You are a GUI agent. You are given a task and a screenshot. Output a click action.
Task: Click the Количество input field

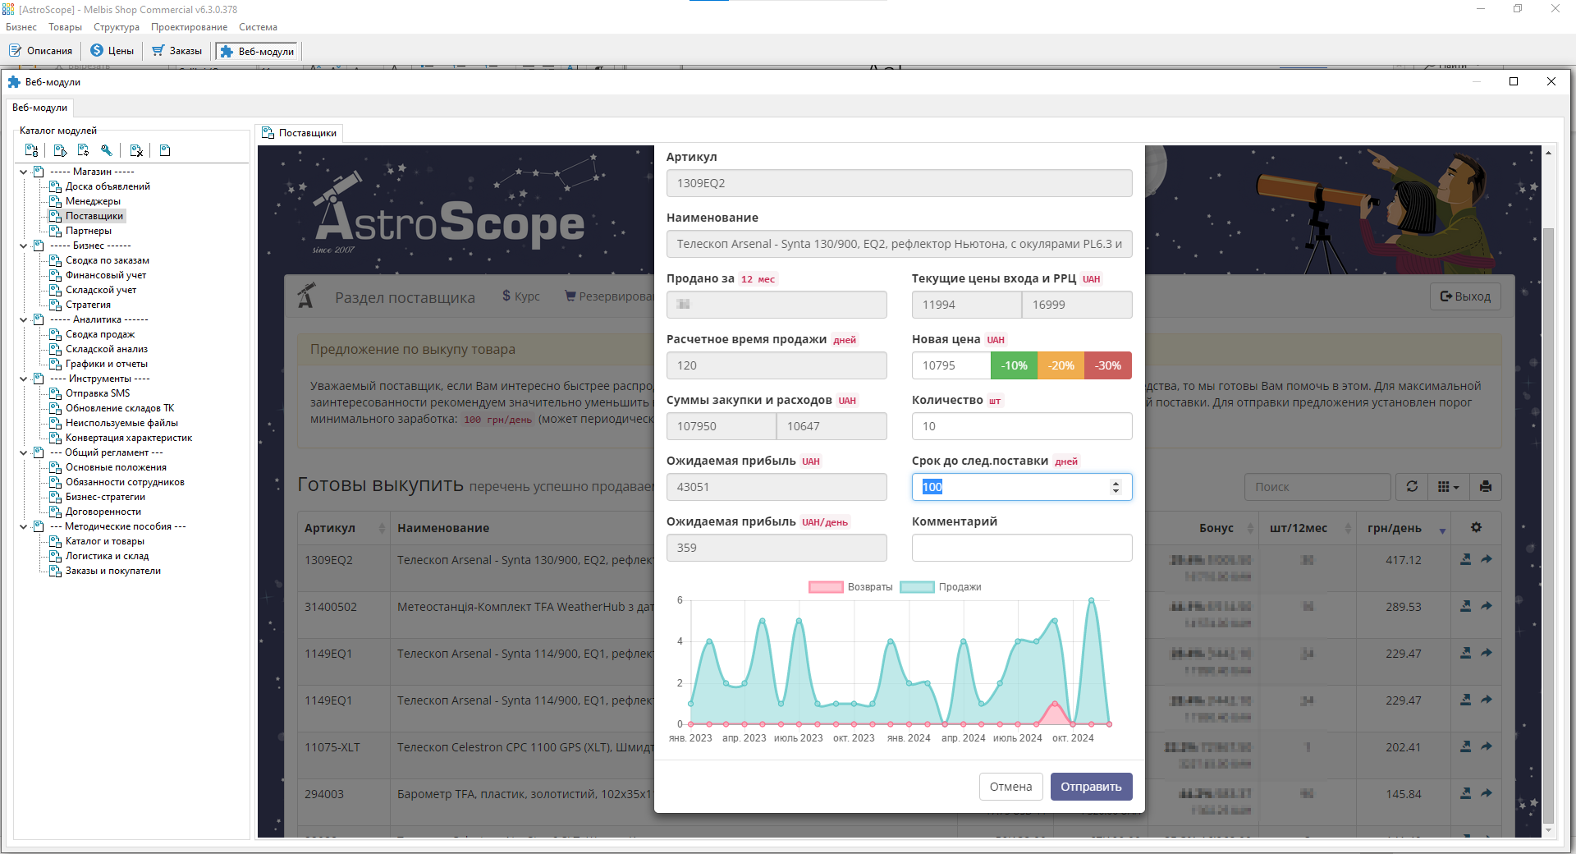point(1022,426)
